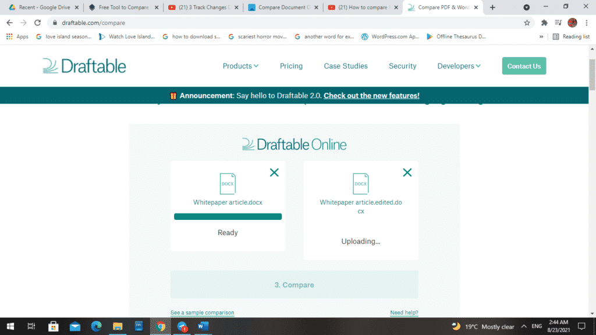Expand the Developers dropdown menu

coord(459,66)
